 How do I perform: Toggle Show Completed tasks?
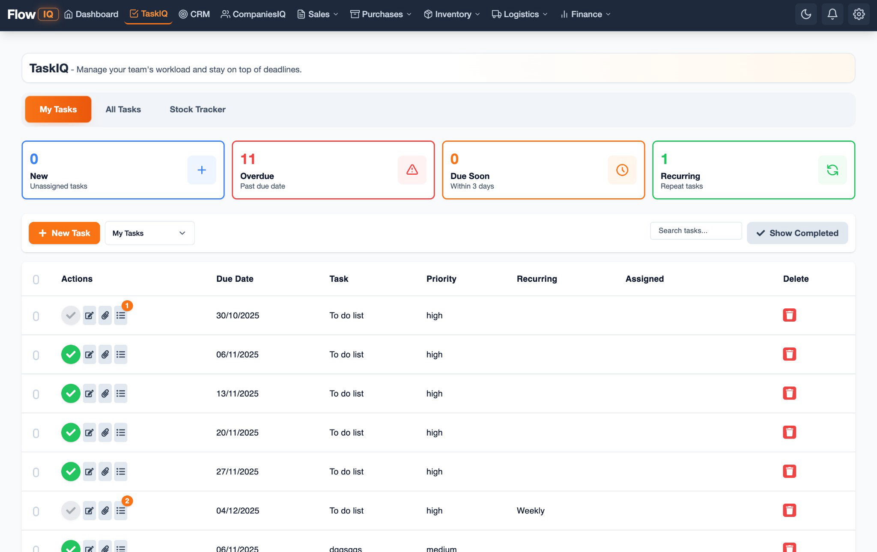(797, 233)
